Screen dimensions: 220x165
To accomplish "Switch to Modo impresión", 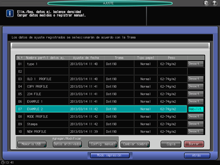I will coord(110,155).
